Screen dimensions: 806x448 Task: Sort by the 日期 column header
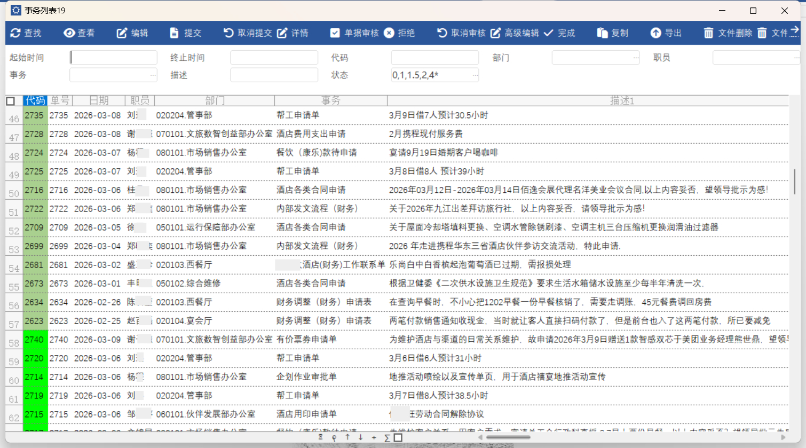pos(99,100)
